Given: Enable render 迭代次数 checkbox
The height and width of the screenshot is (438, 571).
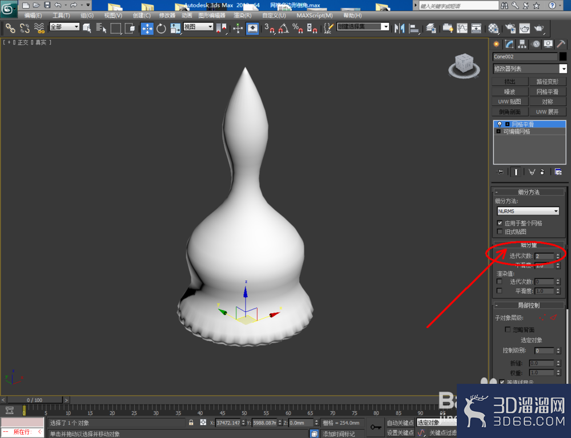Looking at the screenshot, I should pyautogui.click(x=499, y=282).
